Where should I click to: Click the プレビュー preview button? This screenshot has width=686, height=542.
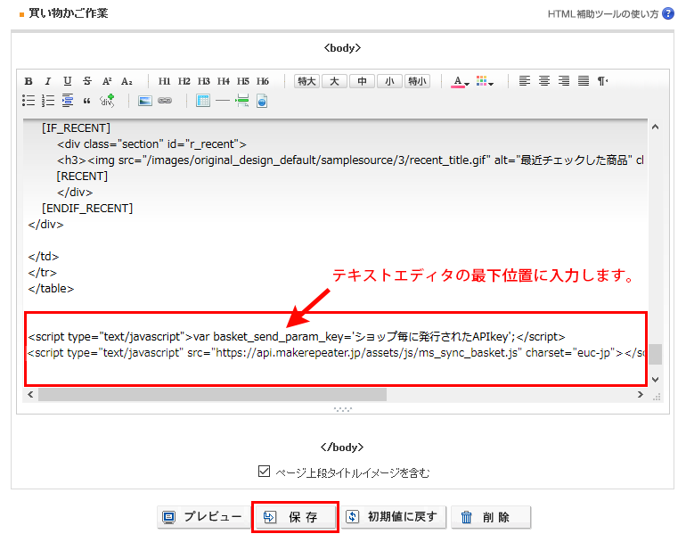pos(201,517)
